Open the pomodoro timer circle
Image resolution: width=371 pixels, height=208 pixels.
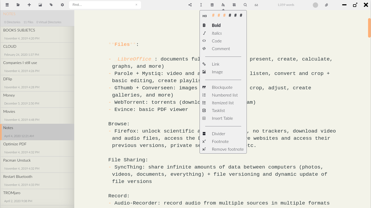point(315,5)
